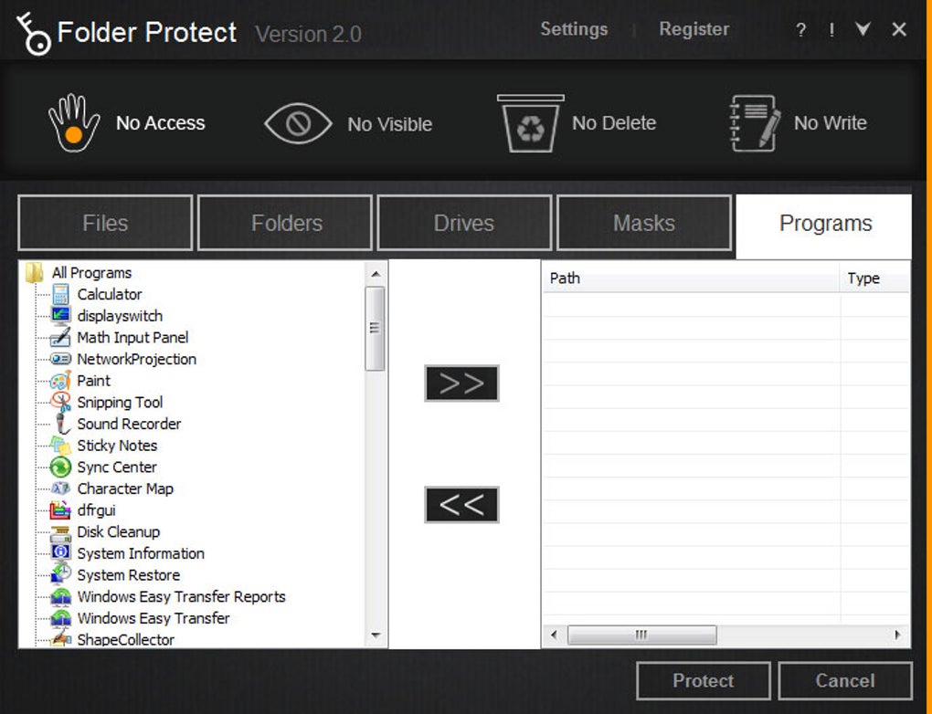Open the Register link
Image resolution: width=932 pixels, height=714 pixels.
[694, 29]
